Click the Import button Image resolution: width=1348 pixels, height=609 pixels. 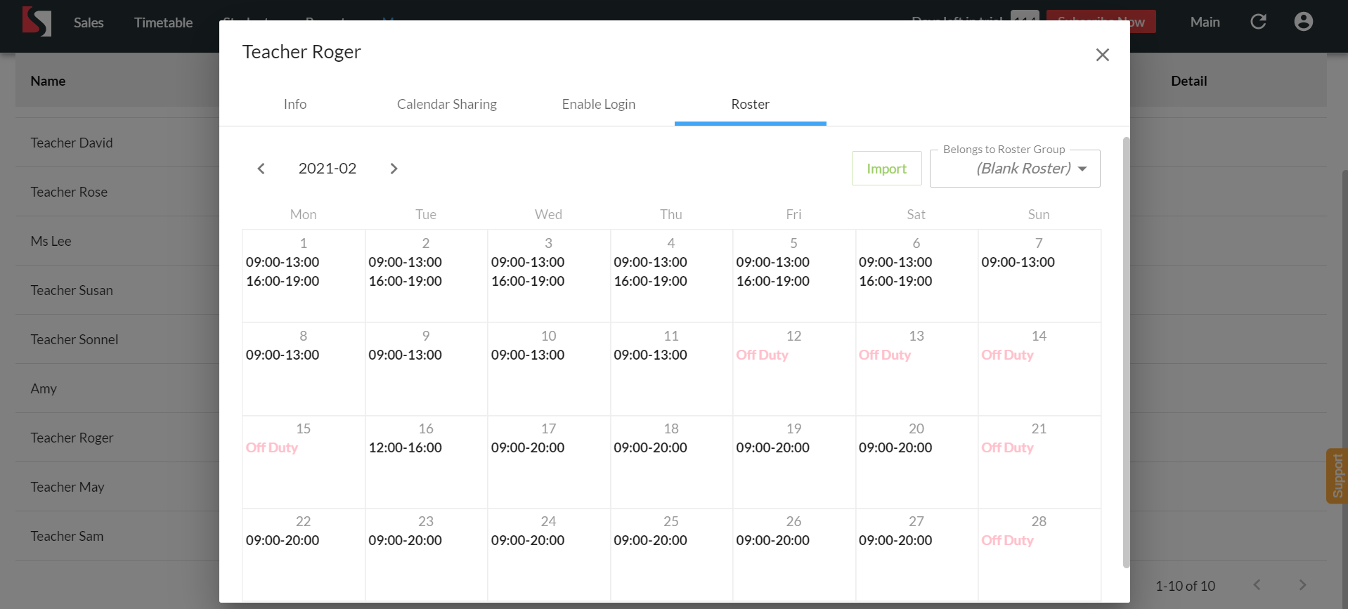(886, 169)
